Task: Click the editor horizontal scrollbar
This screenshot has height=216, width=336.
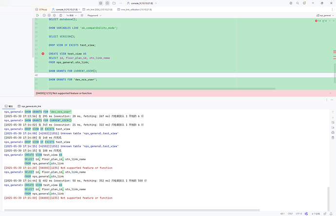Action: pos(162,89)
